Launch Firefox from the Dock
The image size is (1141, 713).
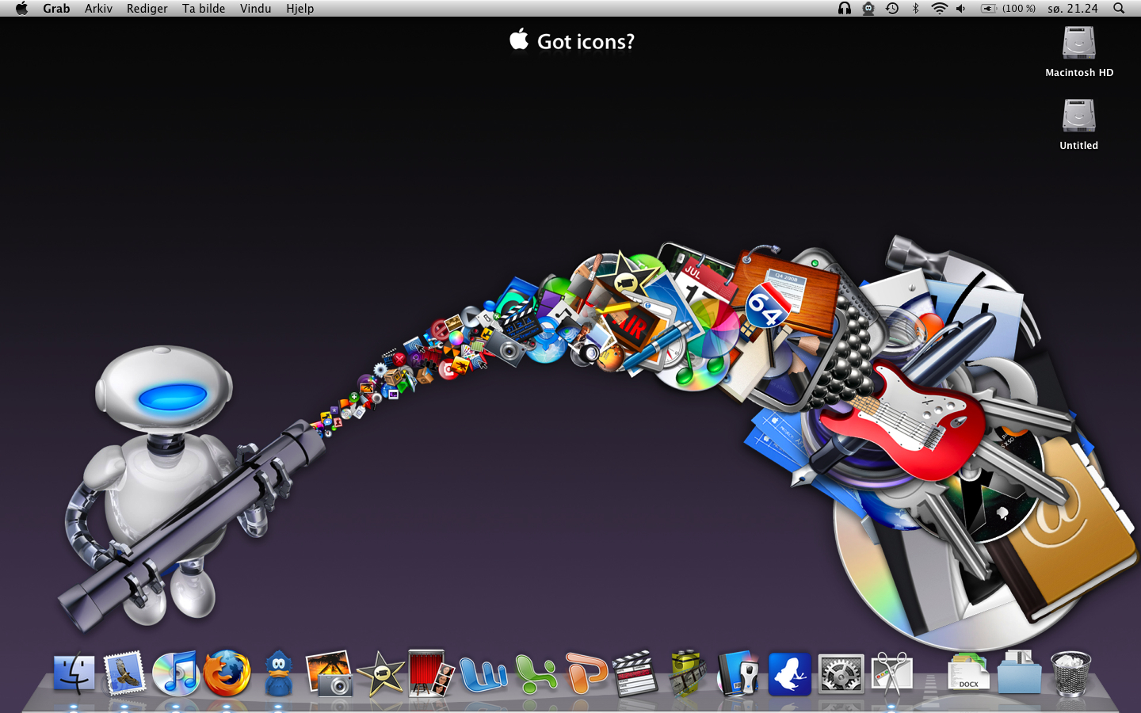227,673
